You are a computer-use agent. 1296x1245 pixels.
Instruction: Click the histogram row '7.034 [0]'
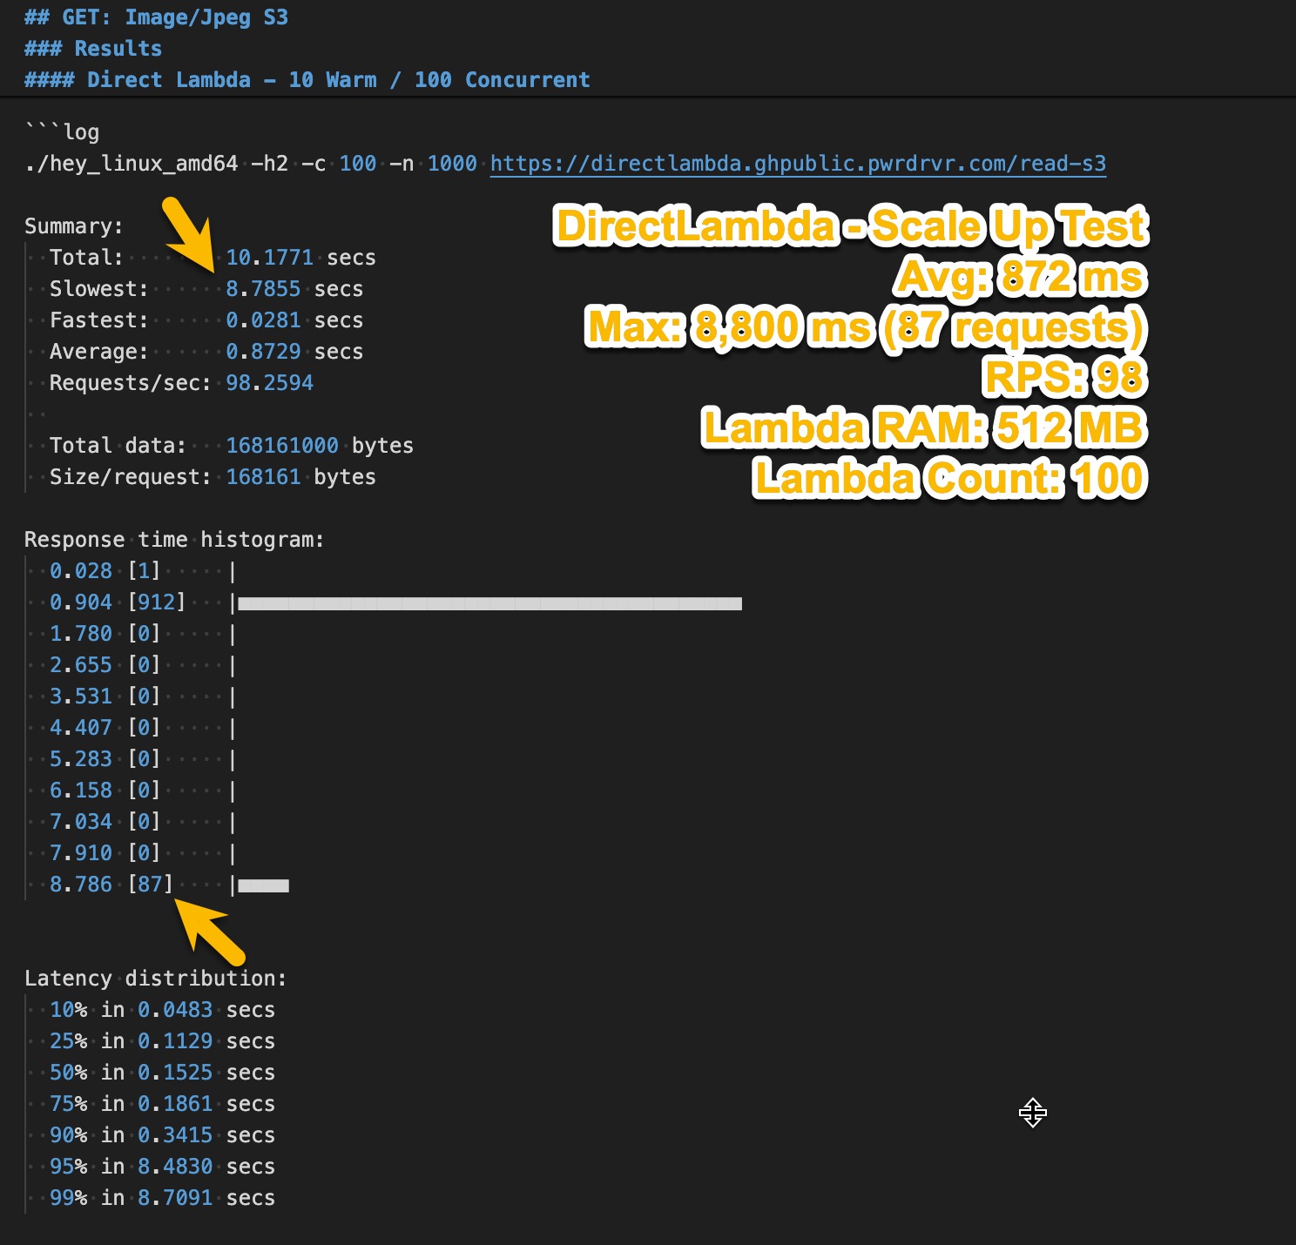coord(143,822)
